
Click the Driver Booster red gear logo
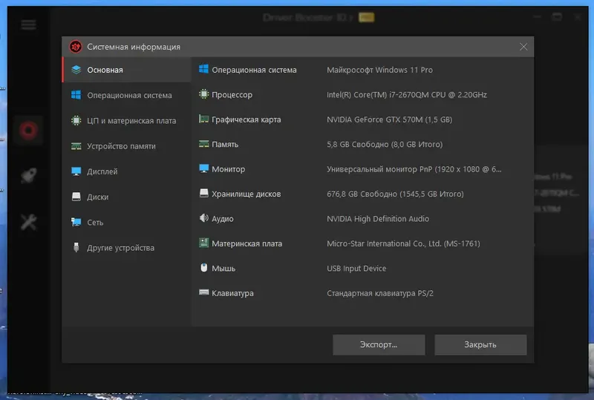coord(76,47)
